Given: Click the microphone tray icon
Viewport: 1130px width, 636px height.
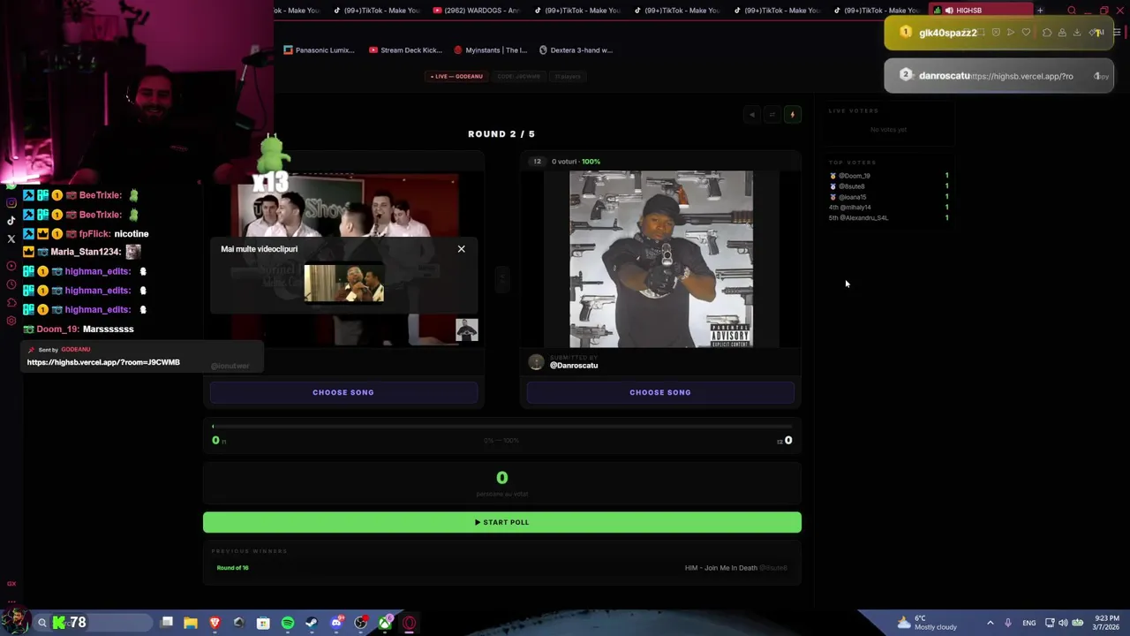Looking at the screenshot, I should pyautogui.click(x=1008, y=623).
